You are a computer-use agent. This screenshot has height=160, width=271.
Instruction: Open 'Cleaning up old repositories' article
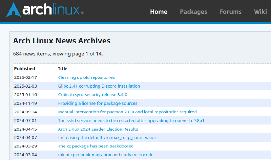(x=86, y=77)
